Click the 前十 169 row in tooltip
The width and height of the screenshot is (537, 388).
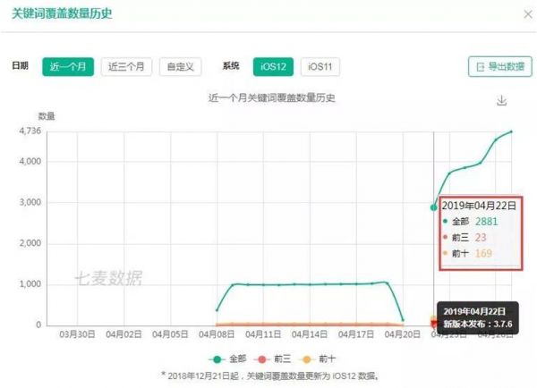tap(472, 253)
